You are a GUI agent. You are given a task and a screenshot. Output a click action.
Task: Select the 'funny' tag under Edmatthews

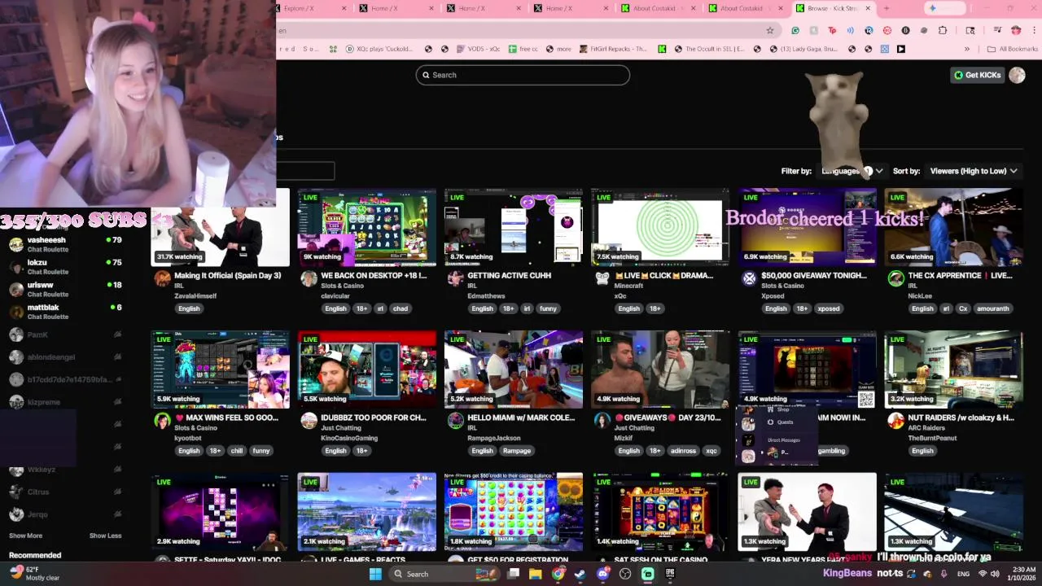(548, 308)
